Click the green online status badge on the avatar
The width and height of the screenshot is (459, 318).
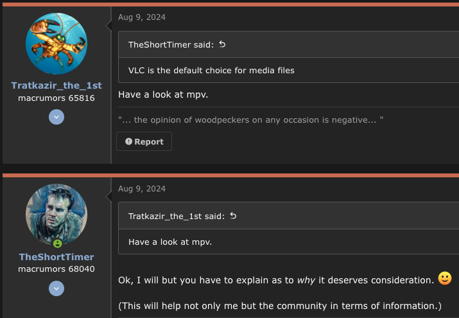[x=58, y=243]
